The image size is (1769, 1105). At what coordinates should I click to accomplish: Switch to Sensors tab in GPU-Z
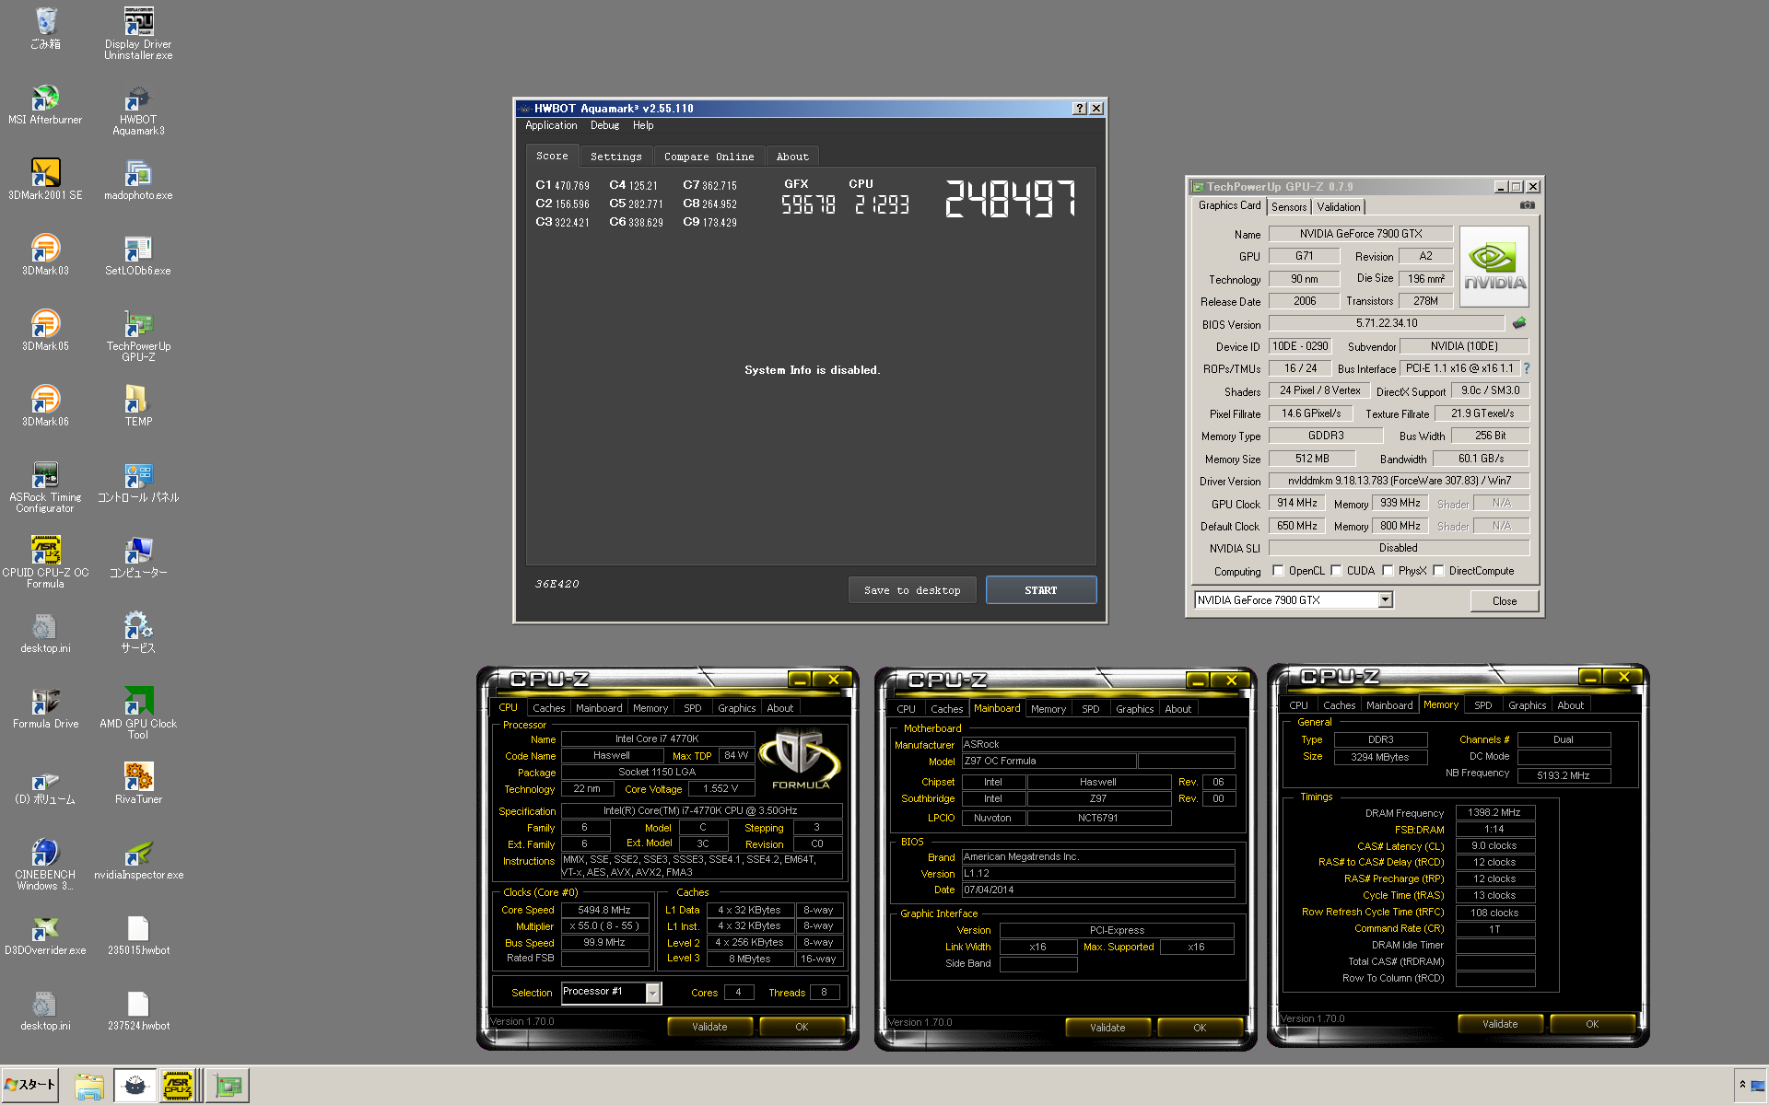coord(1289,207)
